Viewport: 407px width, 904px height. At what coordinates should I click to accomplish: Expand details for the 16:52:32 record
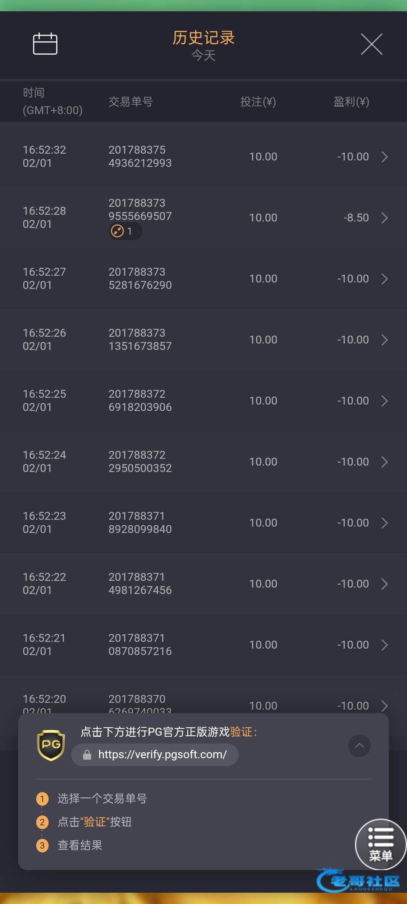(x=384, y=157)
